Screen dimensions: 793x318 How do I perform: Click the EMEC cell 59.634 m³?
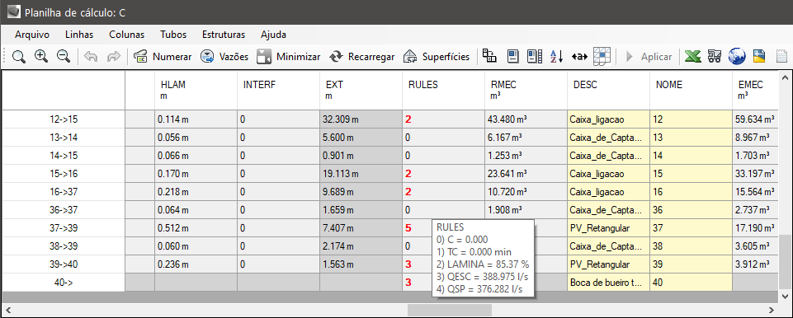pos(754,119)
